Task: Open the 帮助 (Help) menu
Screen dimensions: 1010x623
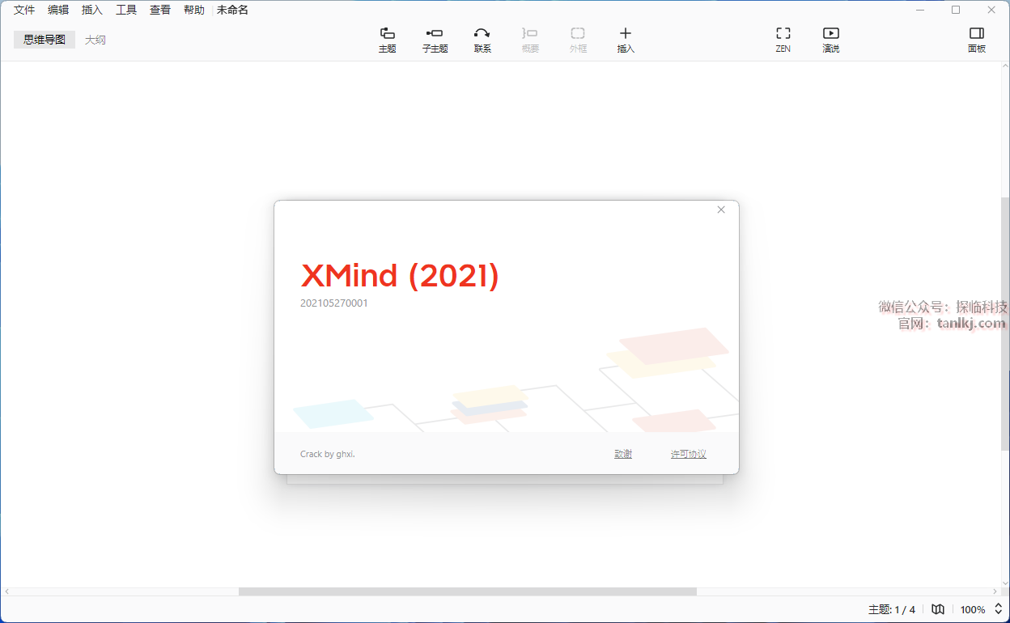Action: (x=194, y=11)
